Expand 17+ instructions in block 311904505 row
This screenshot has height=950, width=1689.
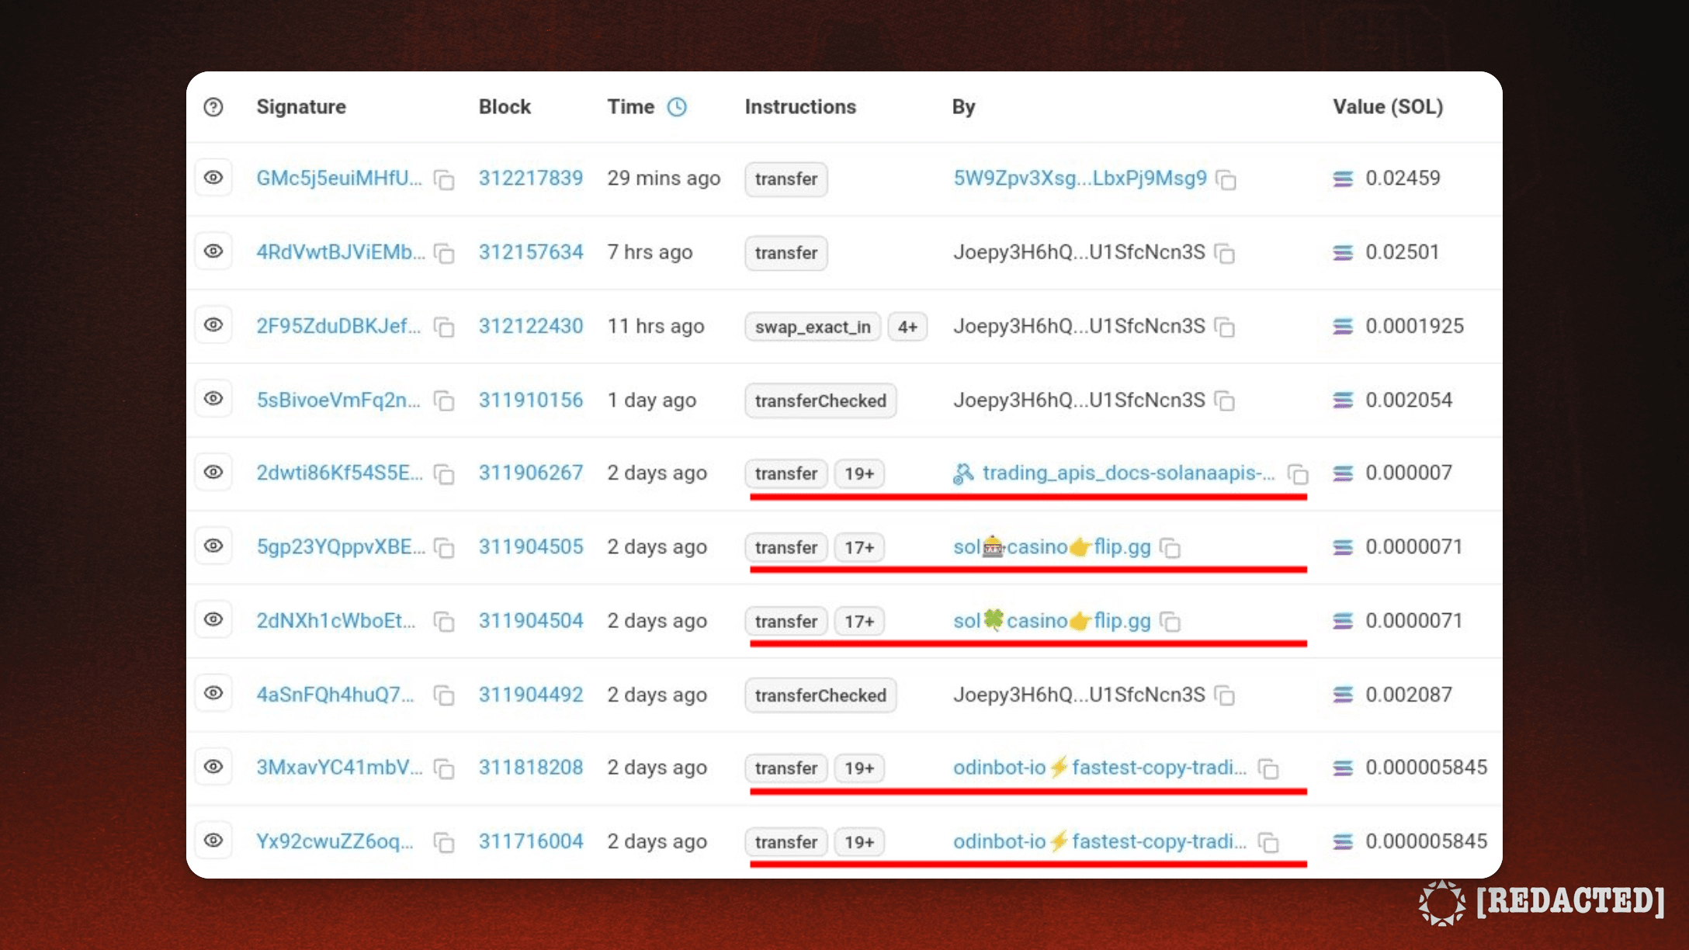[x=859, y=548]
